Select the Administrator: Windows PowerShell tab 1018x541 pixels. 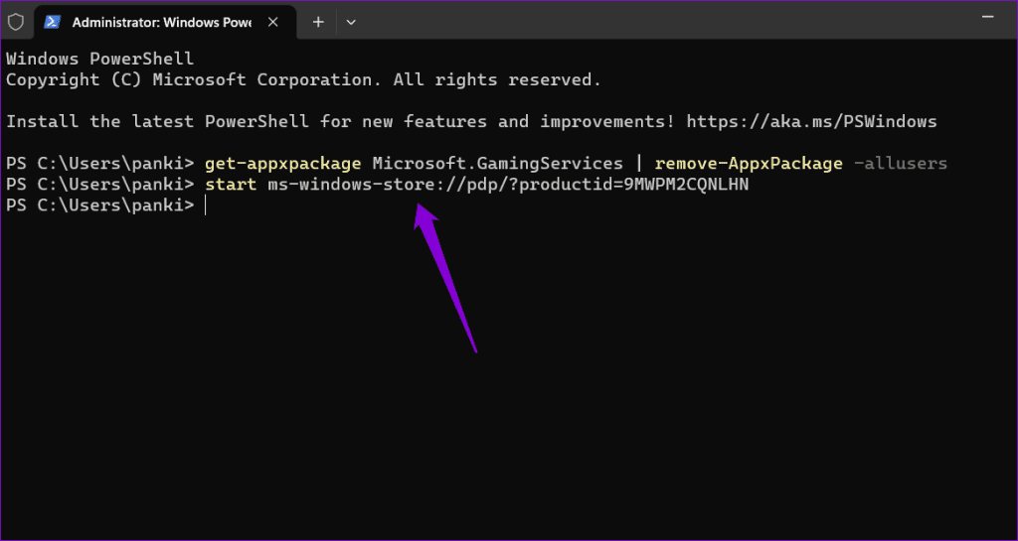click(165, 22)
